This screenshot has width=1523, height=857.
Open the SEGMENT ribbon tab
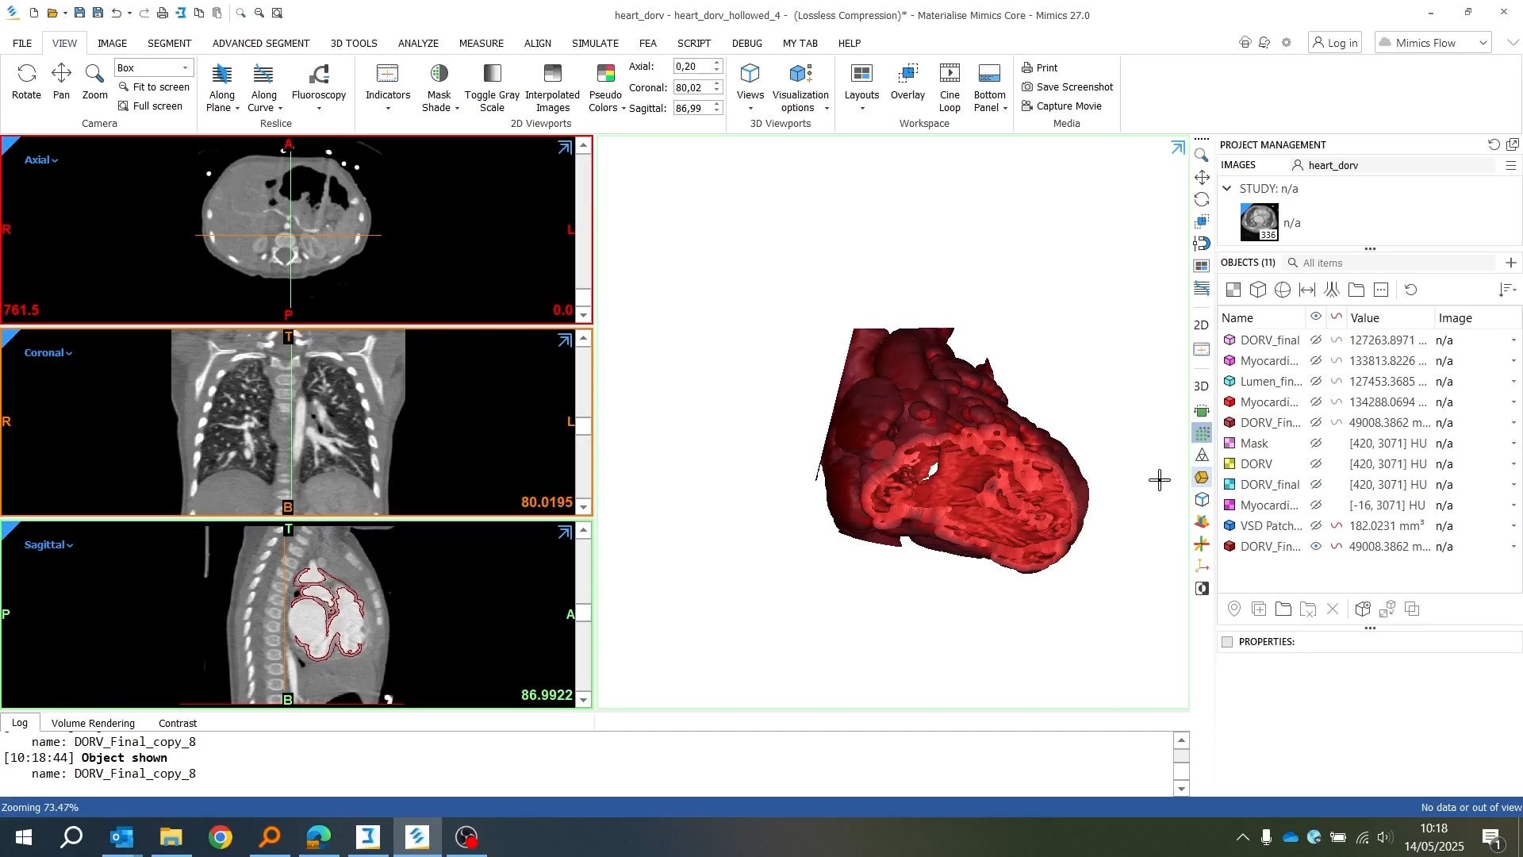pos(169,43)
